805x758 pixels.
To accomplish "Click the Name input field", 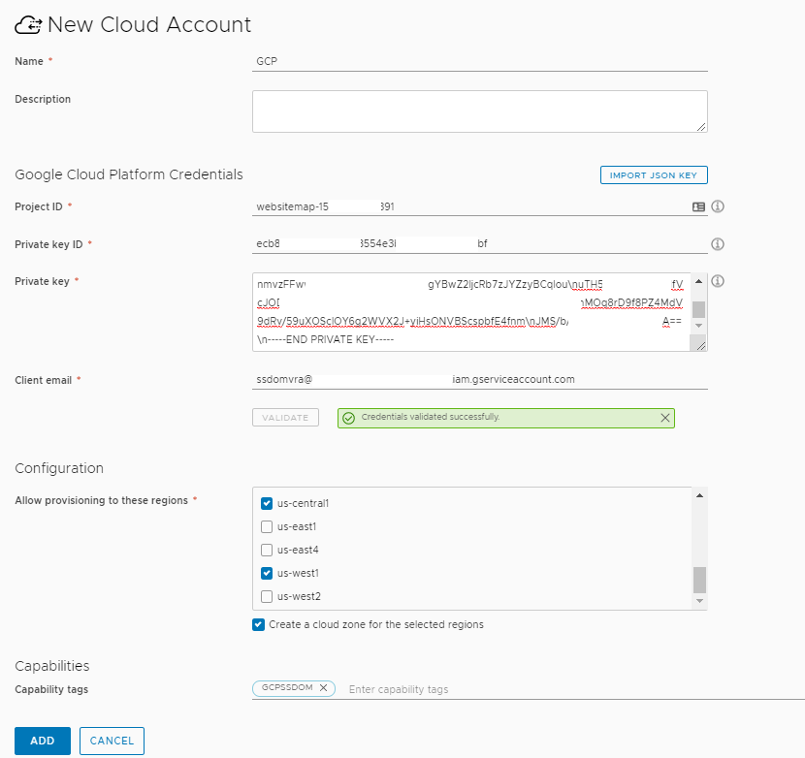I will pyautogui.click(x=479, y=62).
